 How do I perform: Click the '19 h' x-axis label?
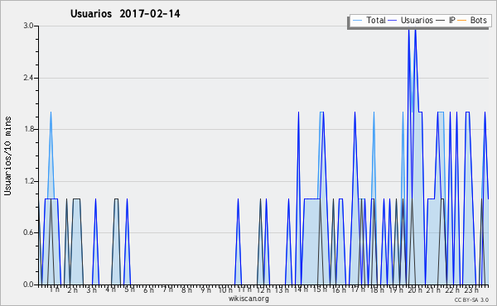pos(396,289)
